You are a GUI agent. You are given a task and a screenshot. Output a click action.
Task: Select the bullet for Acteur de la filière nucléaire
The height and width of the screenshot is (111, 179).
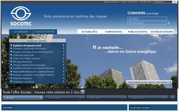(11, 58)
